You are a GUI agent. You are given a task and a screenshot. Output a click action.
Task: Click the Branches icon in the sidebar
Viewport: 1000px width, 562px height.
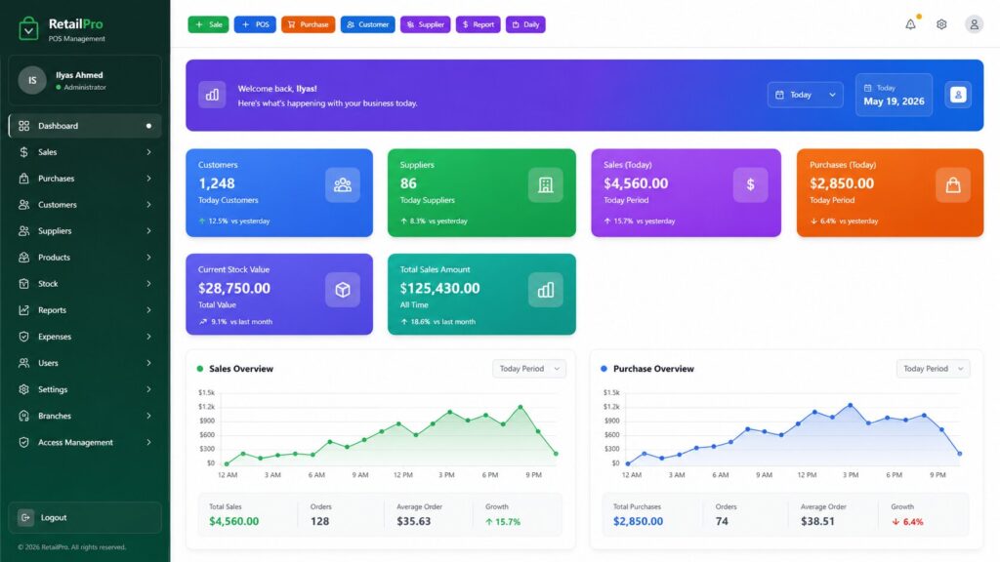point(23,416)
